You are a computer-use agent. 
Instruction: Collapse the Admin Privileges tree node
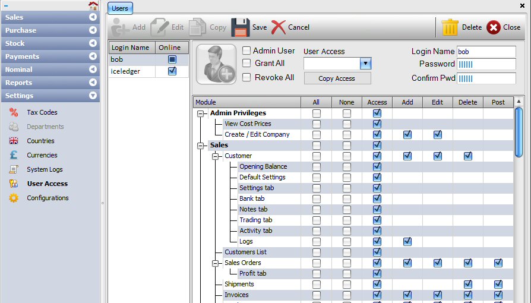pos(201,113)
